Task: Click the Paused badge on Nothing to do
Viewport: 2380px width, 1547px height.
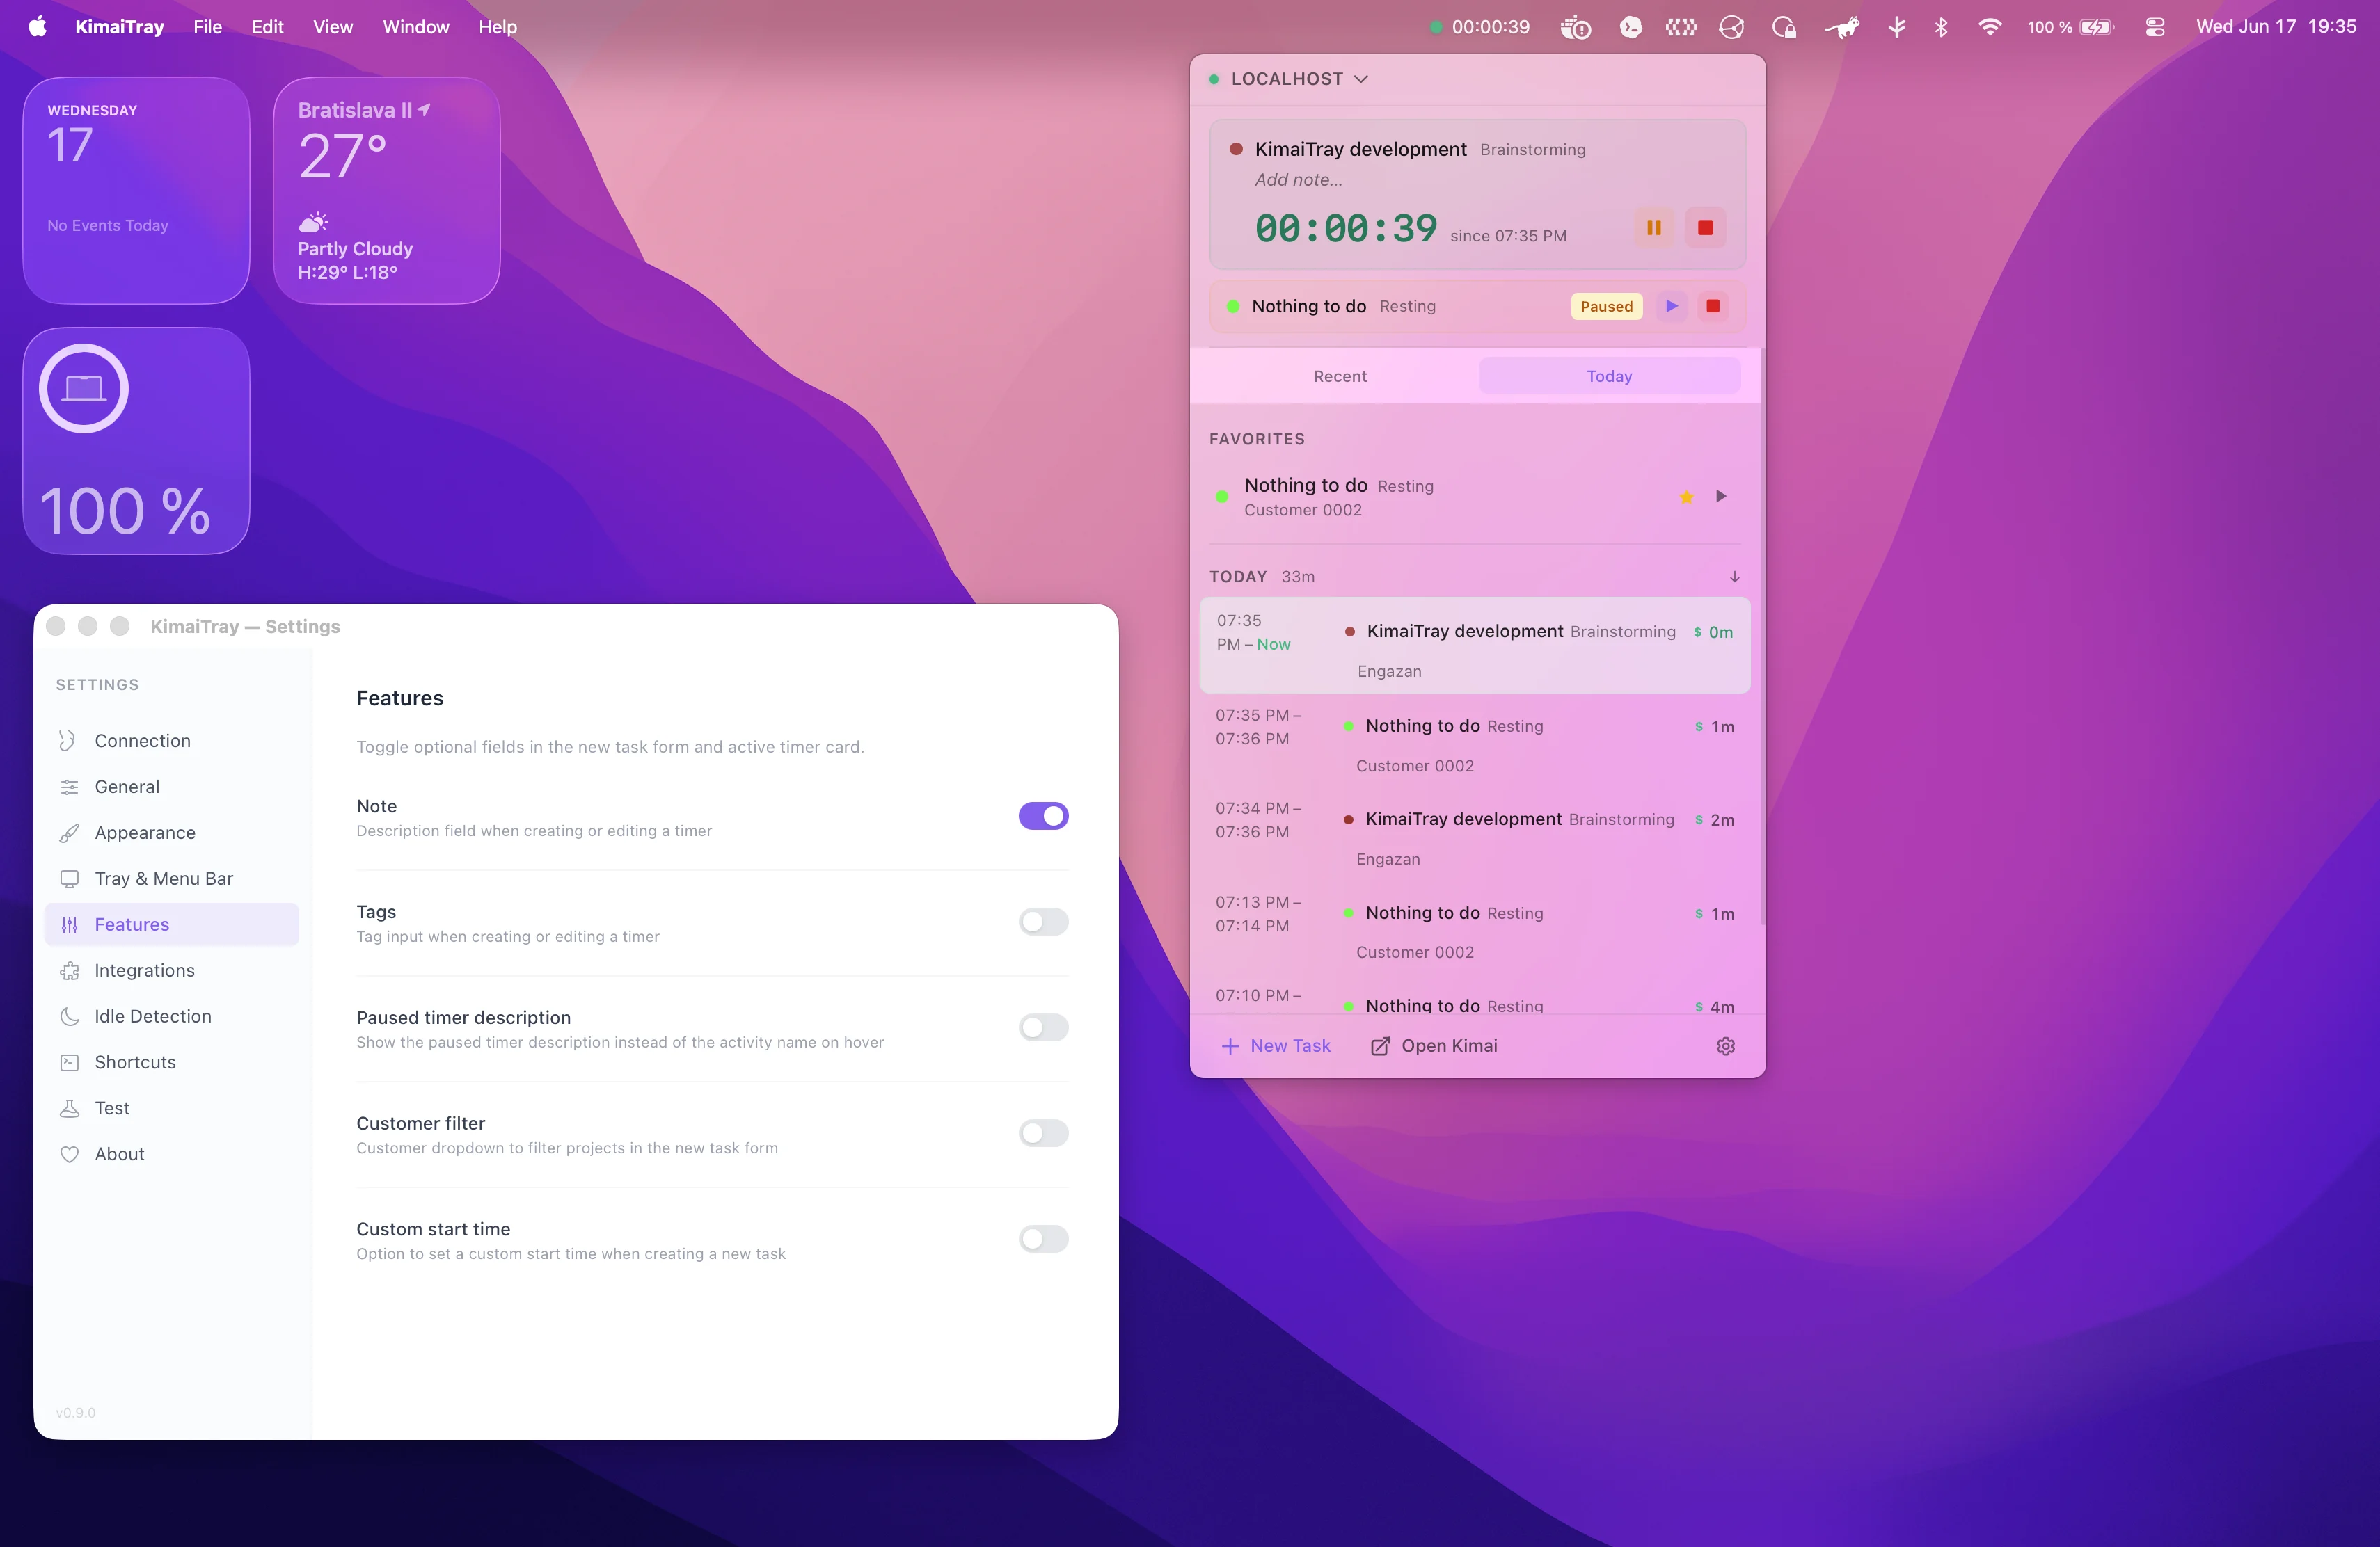Action: click(x=1606, y=306)
